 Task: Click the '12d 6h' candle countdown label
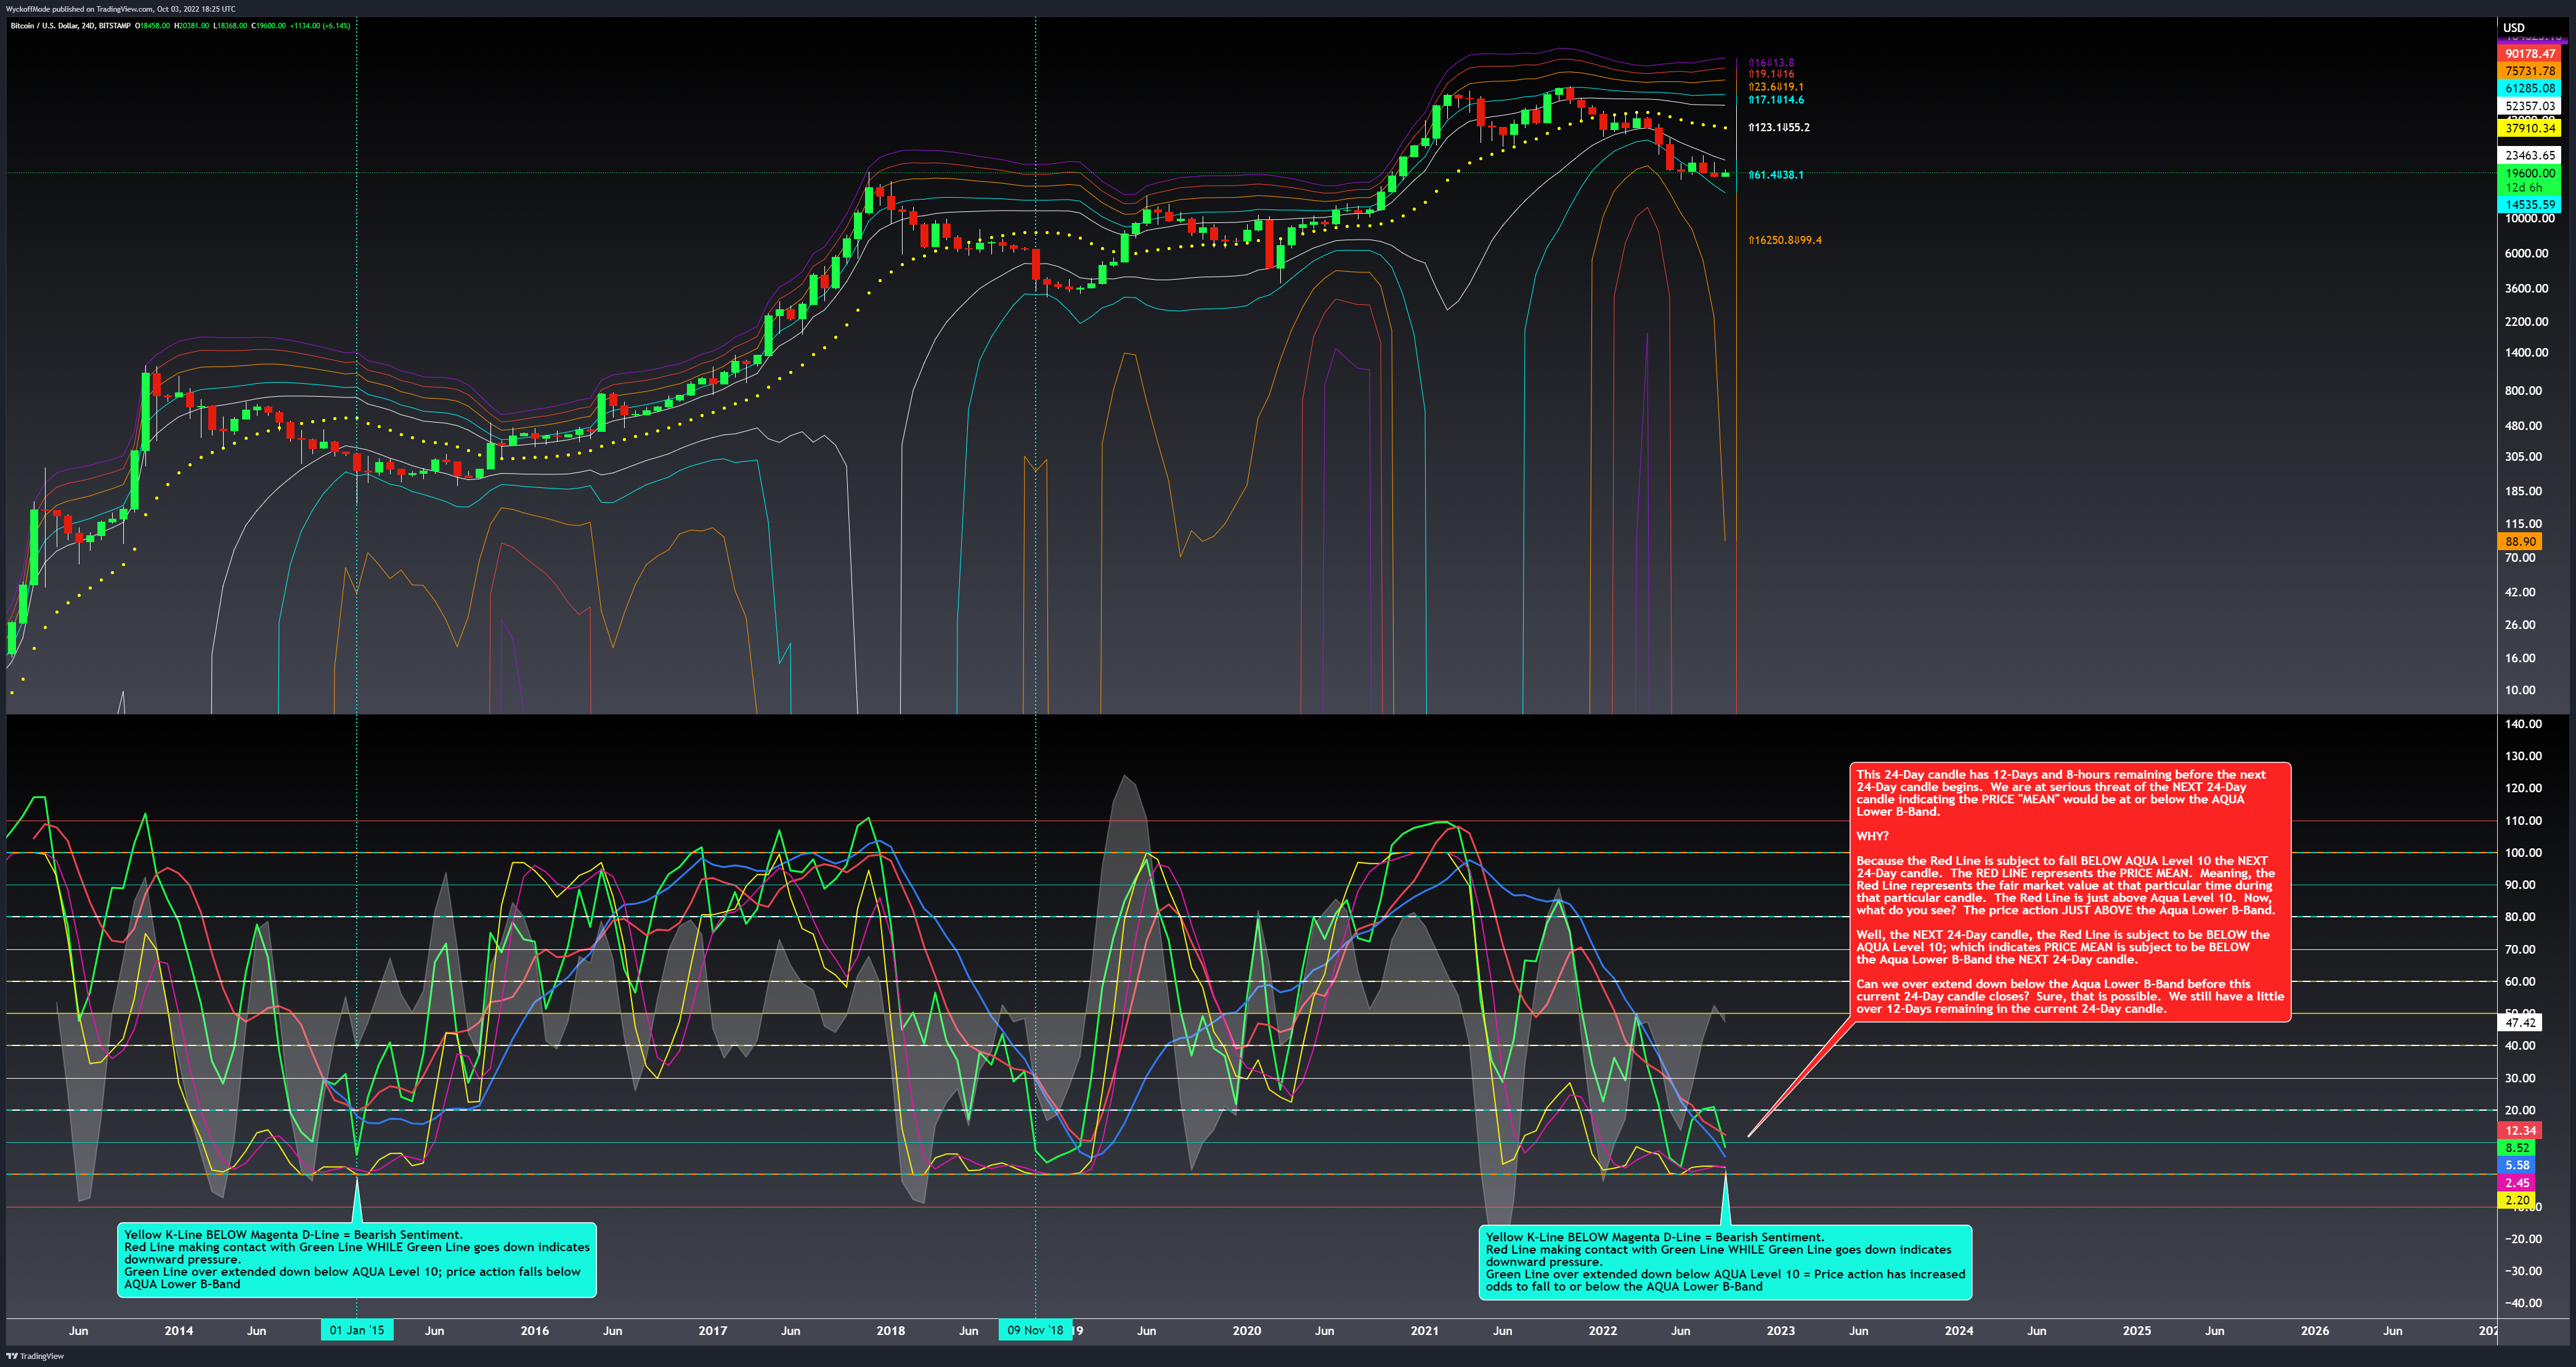coord(2523,187)
